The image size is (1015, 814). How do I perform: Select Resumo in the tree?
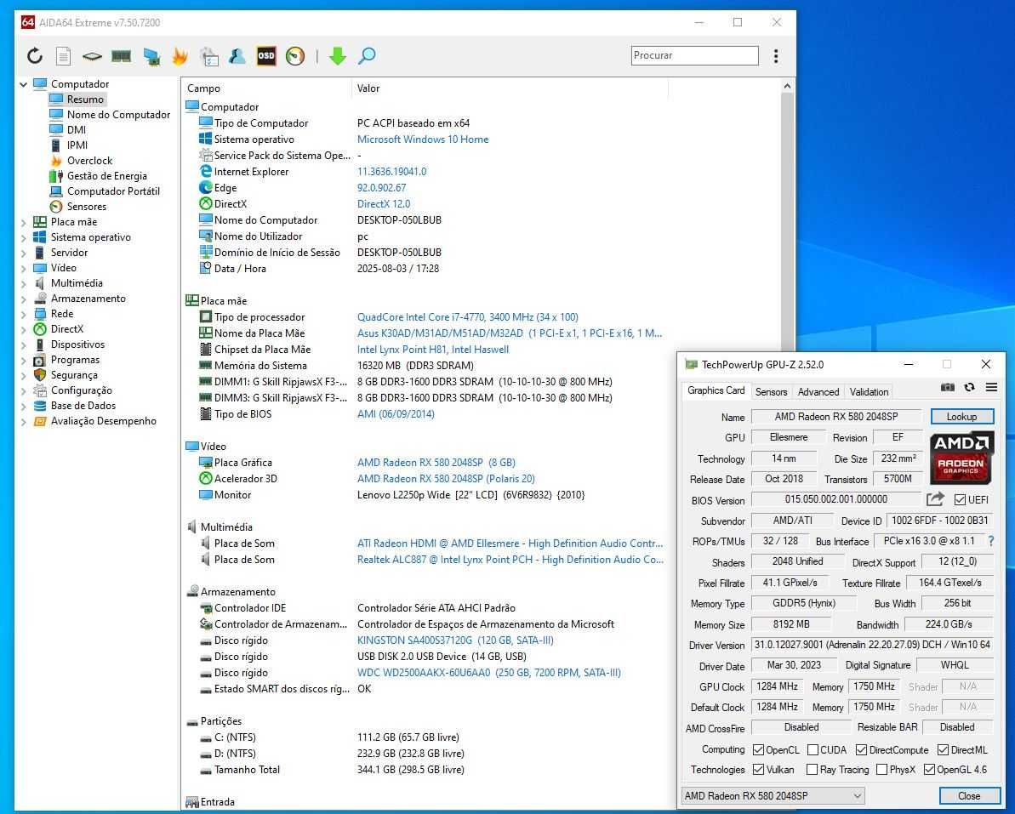coord(85,99)
